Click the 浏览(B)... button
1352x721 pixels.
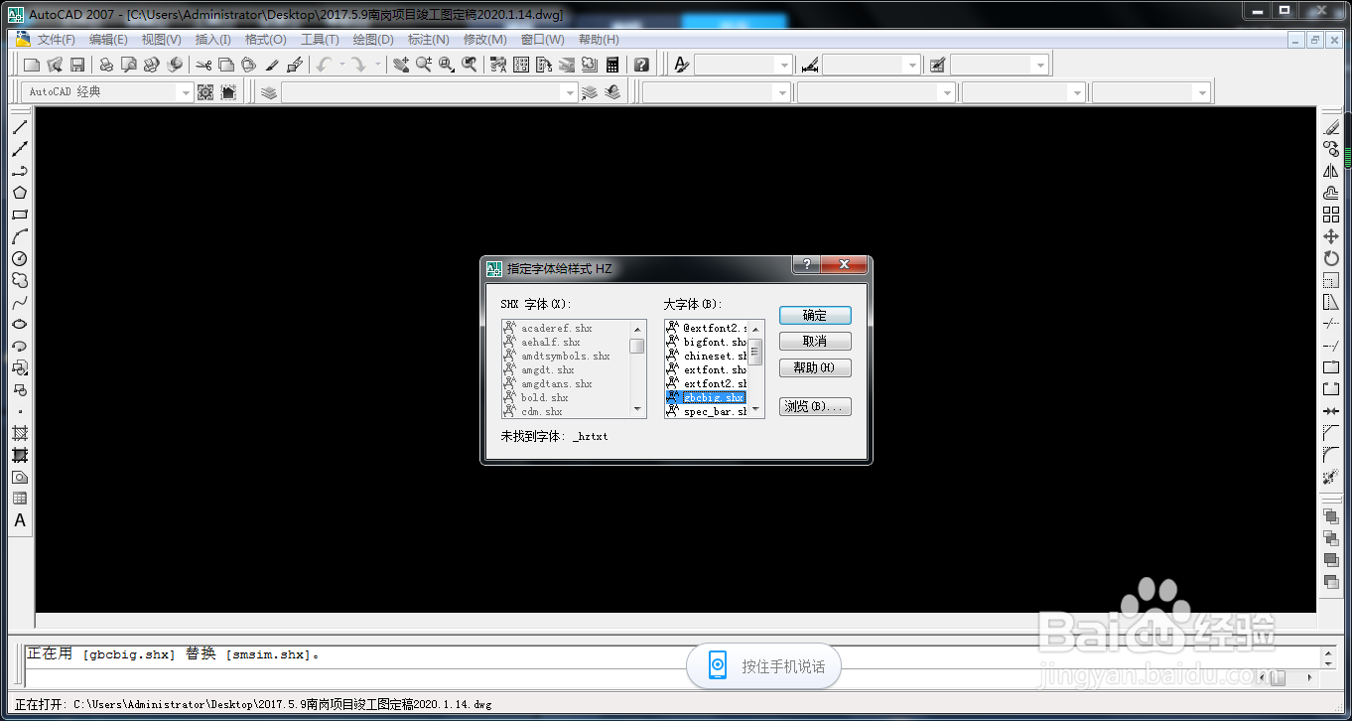(x=815, y=406)
